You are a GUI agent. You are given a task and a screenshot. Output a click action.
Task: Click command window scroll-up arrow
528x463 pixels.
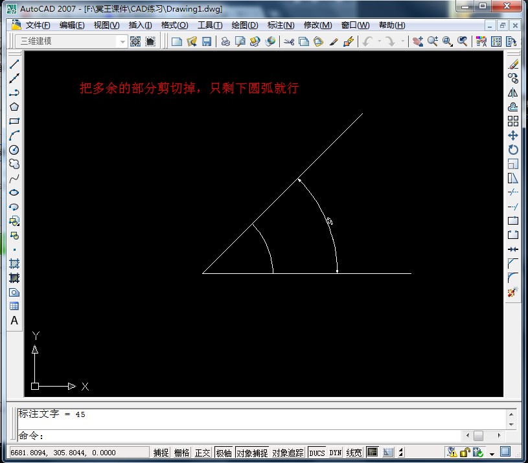(511, 414)
